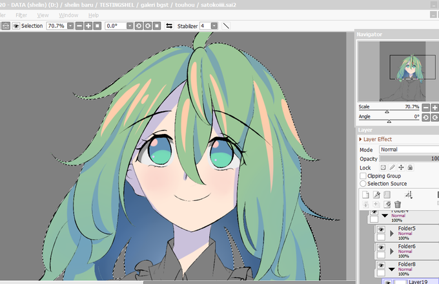Hide Folder5 via its eye icon

pyautogui.click(x=381, y=229)
